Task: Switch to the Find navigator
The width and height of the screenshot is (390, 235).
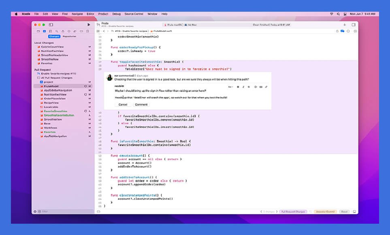Action: tap(57, 31)
